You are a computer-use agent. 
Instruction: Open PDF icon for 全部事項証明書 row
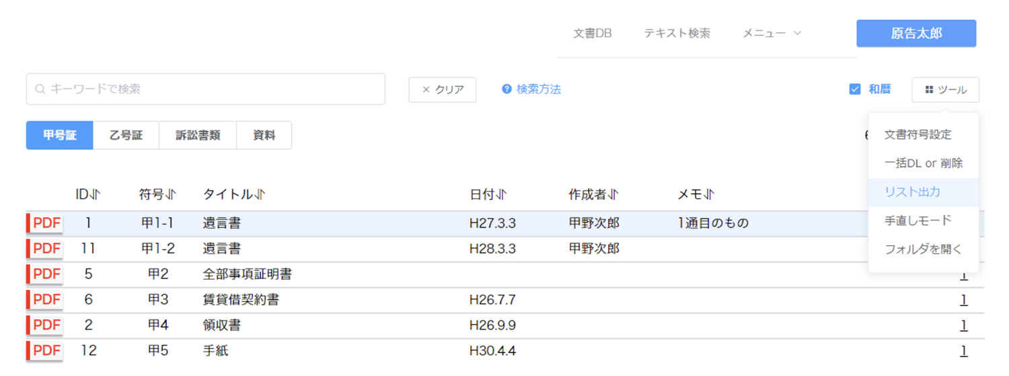[45, 275]
